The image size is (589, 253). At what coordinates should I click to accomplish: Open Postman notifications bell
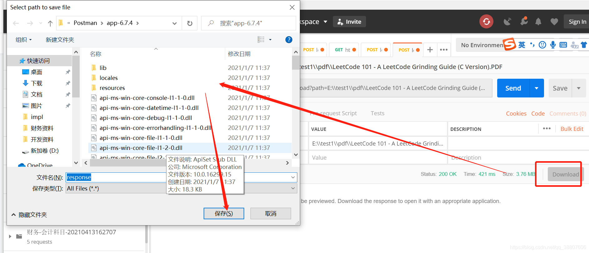point(538,22)
